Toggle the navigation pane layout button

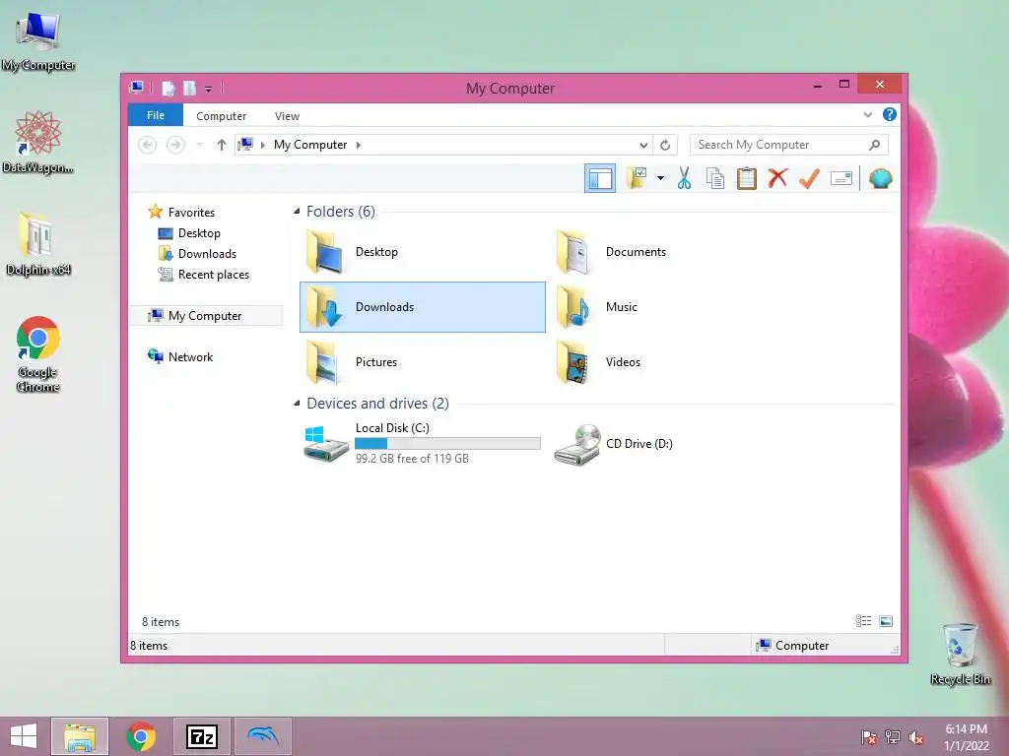point(600,178)
